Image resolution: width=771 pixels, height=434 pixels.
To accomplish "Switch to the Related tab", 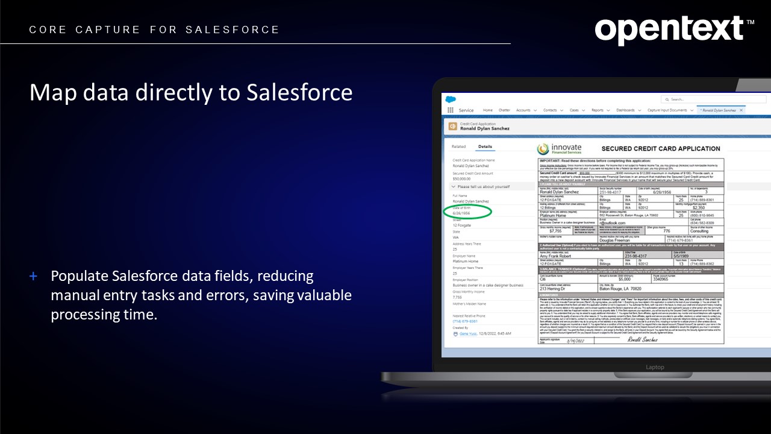I will pyautogui.click(x=459, y=146).
